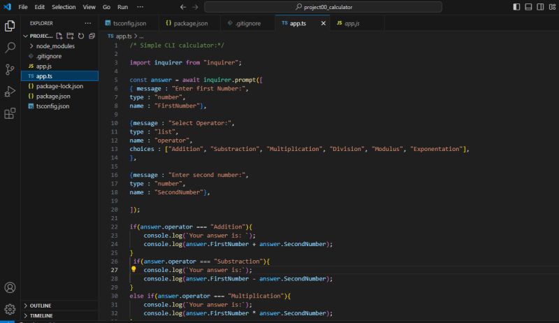Click the Refresh Explorer icon
This screenshot has width=559, height=323.
[x=81, y=36]
